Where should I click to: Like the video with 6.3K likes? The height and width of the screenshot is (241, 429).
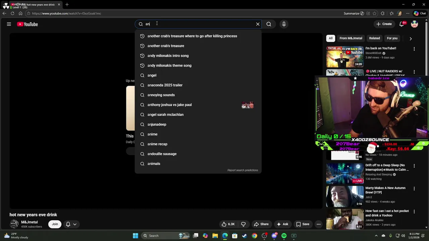pos(228,224)
